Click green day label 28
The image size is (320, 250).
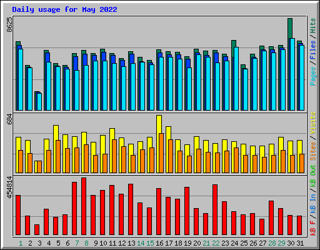click(x=272, y=243)
